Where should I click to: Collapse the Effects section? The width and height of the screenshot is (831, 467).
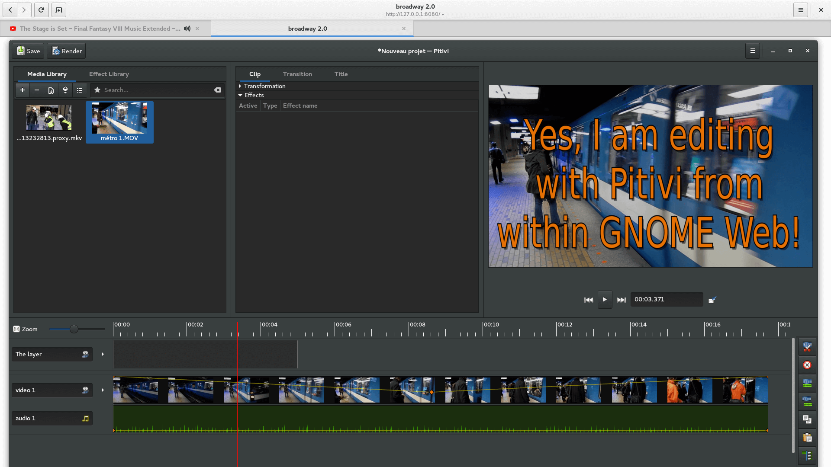240,95
